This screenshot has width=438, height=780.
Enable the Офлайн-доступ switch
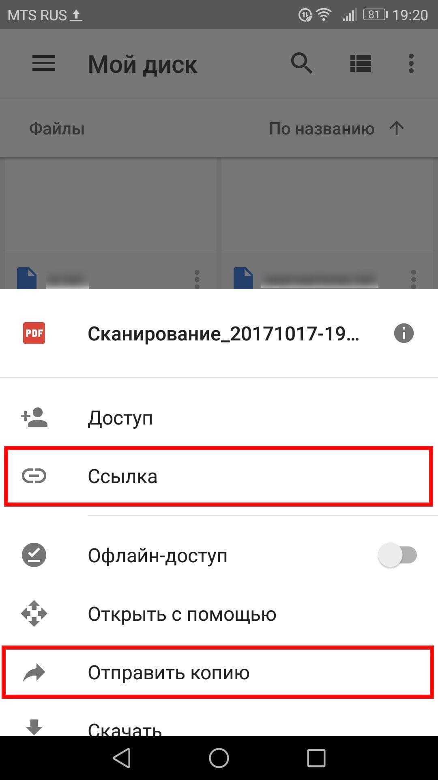tap(397, 555)
